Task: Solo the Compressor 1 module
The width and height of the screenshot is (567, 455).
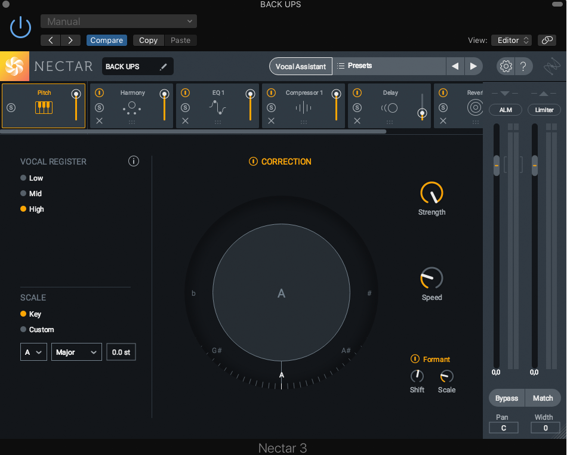Action: tap(271, 107)
